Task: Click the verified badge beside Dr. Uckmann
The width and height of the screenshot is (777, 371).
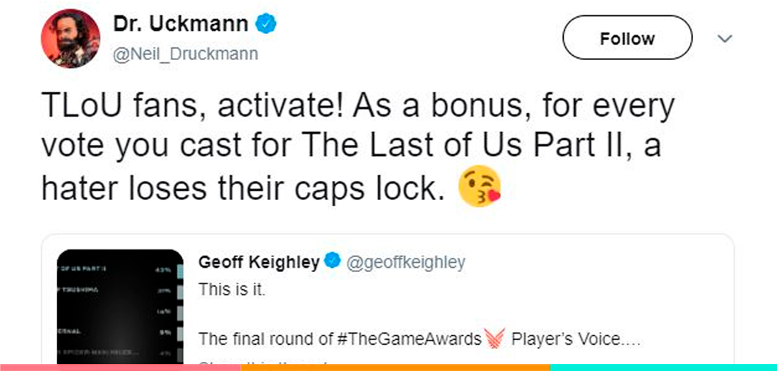Action: click(x=266, y=25)
